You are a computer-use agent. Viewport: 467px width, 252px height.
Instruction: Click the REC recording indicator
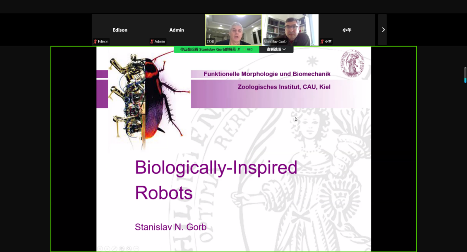(250, 50)
